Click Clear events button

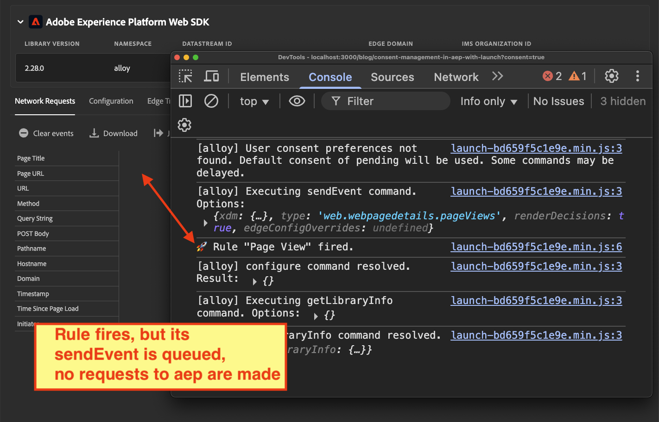coord(46,133)
